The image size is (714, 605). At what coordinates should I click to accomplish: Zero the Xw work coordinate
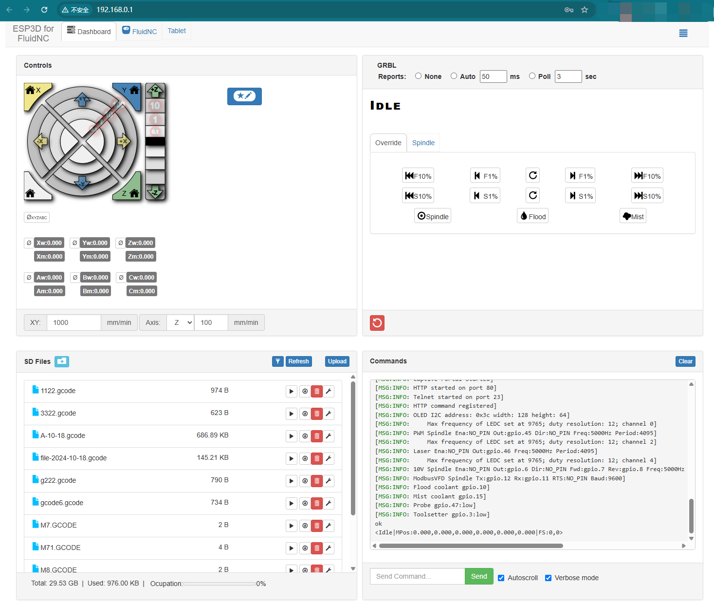point(29,243)
